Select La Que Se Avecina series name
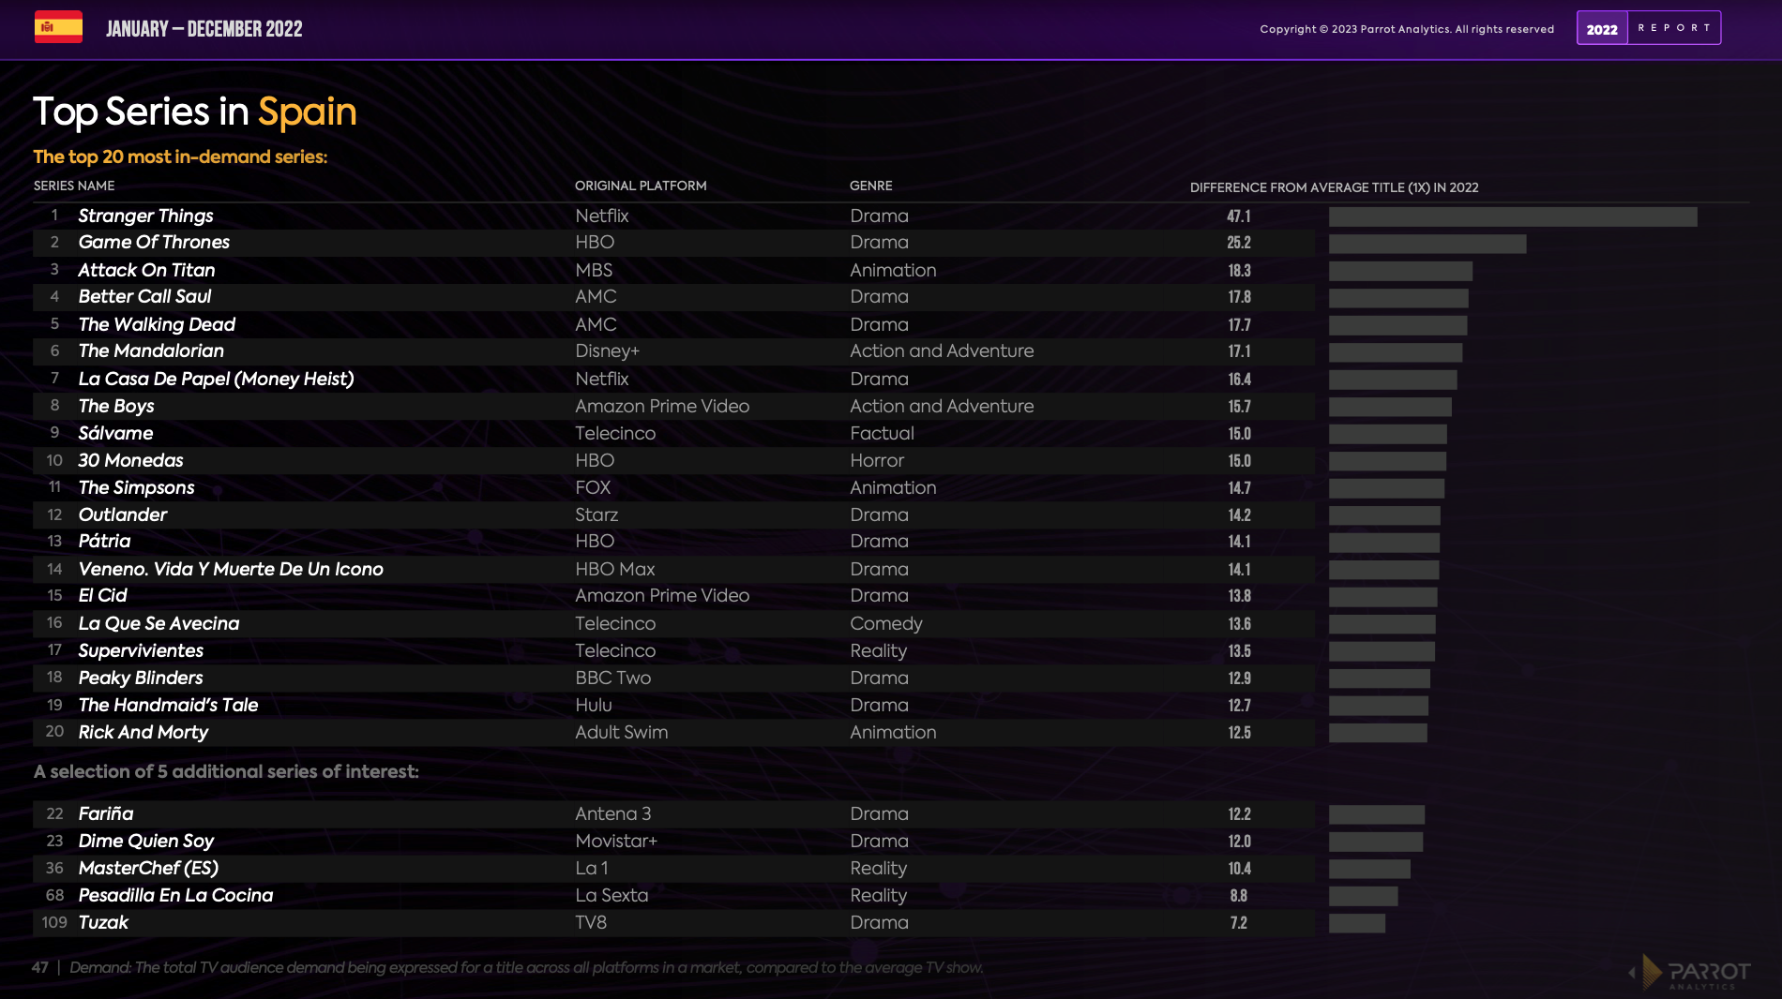Image resolution: width=1782 pixels, height=999 pixels. click(x=159, y=623)
